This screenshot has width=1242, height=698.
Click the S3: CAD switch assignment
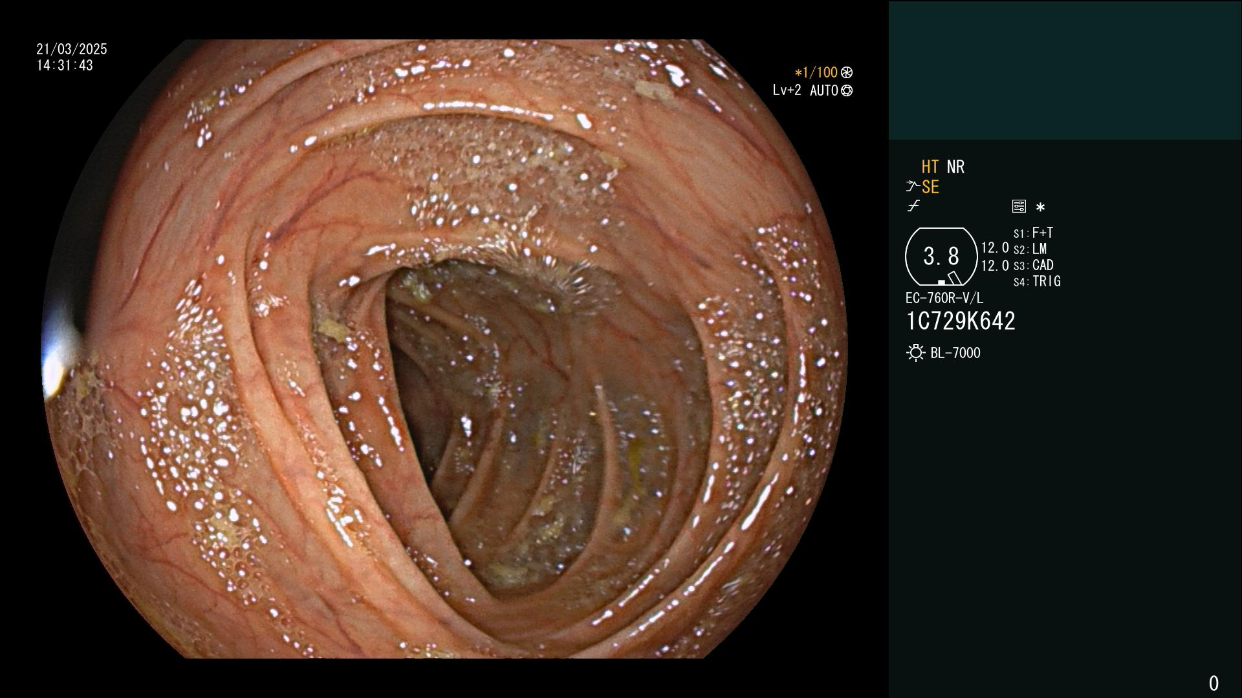coord(1033,265)
